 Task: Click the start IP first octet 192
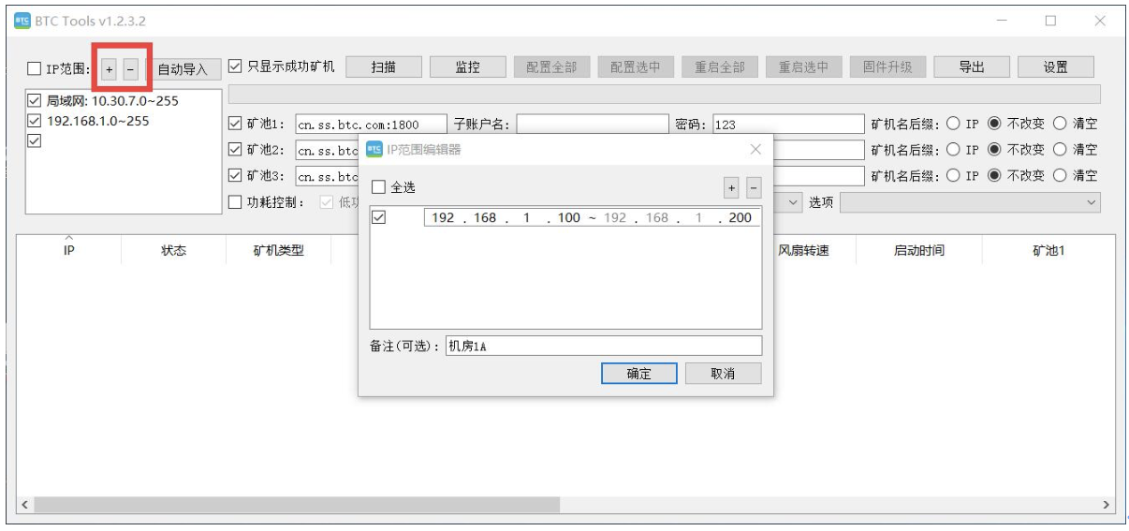tap(443, 217)
